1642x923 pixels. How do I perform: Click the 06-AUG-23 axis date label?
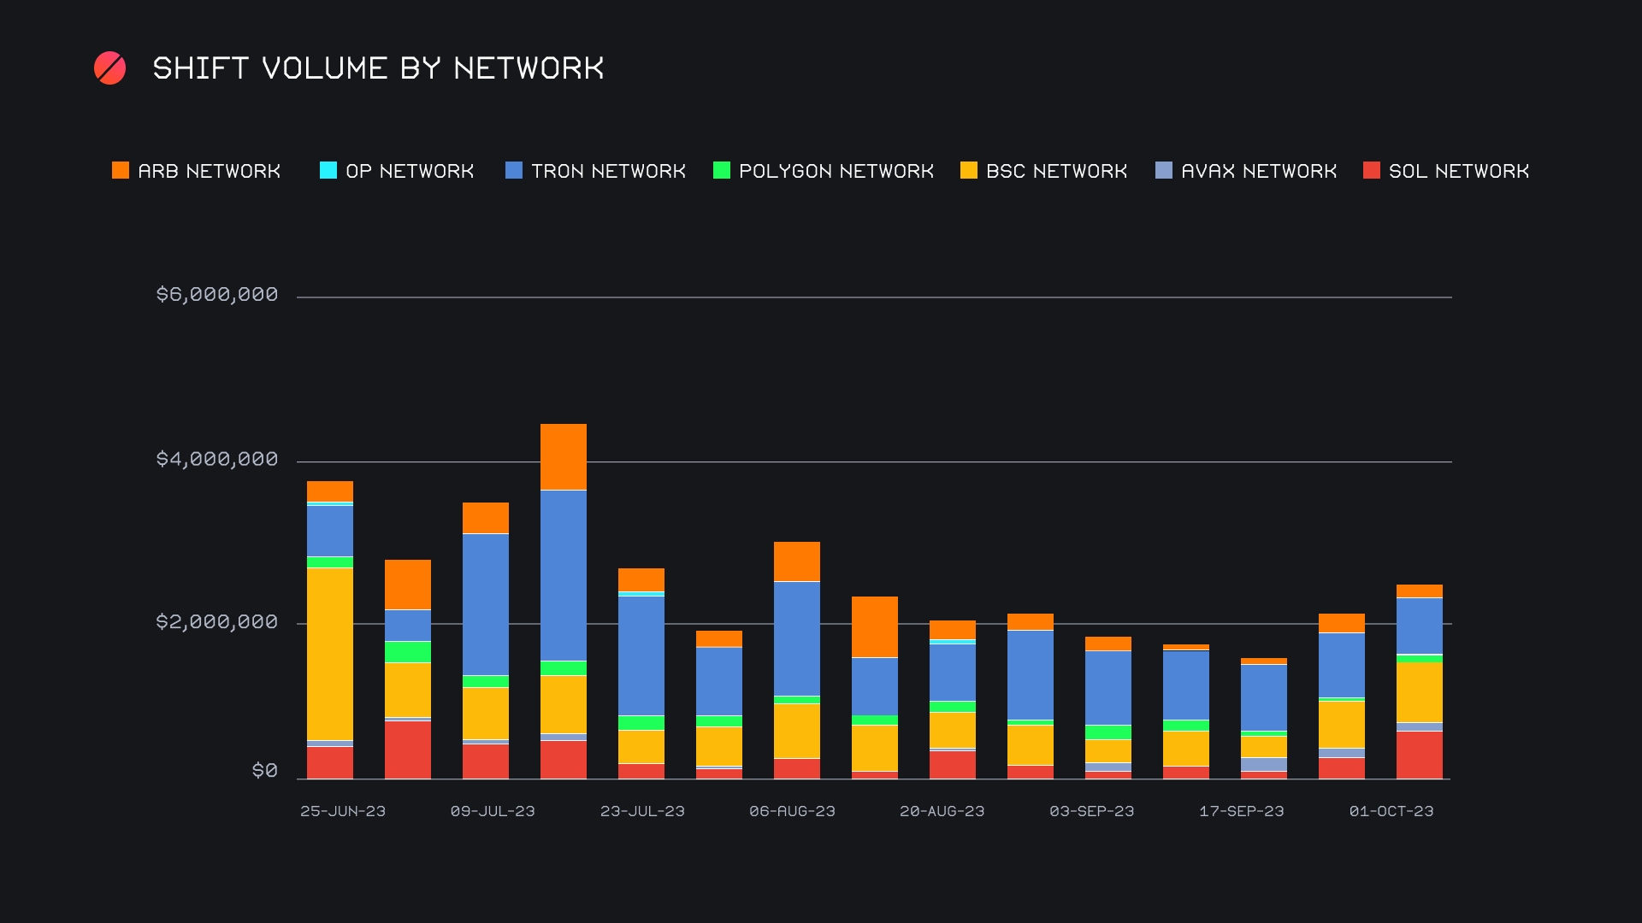792,811
